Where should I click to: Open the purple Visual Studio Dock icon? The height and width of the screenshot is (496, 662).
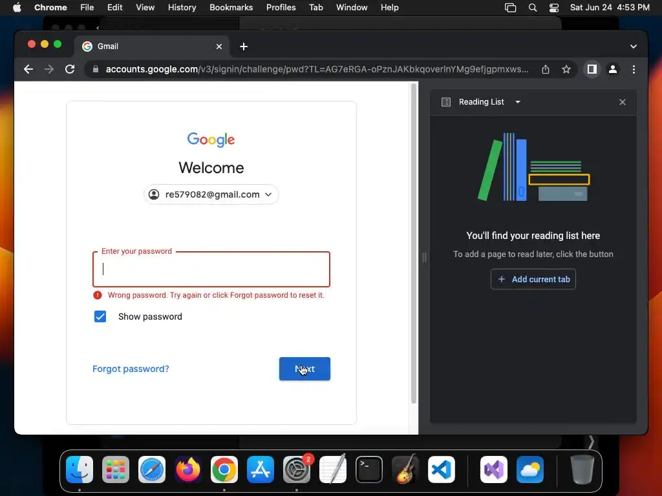(x=494, y=470)
